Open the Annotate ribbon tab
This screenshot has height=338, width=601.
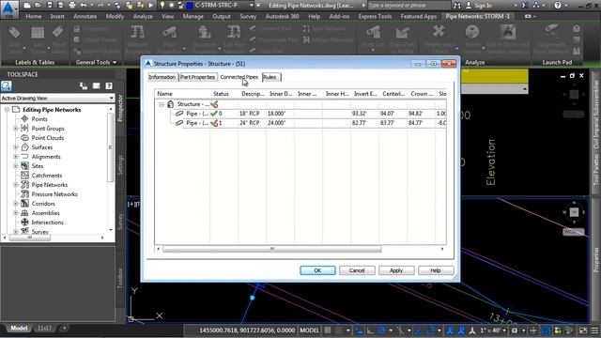coord(85,17)
